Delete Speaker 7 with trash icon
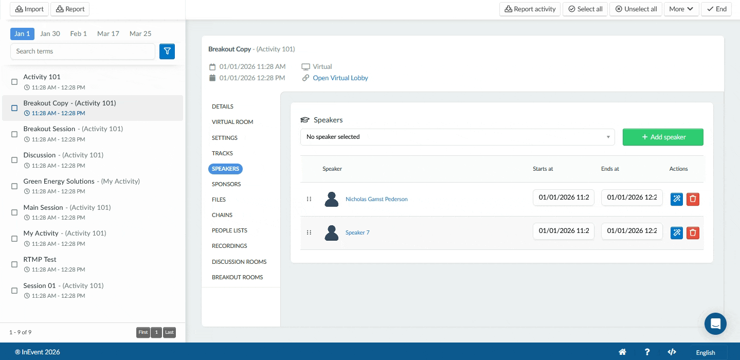Screen dimensions: 740x360 (x=693, y=232)
